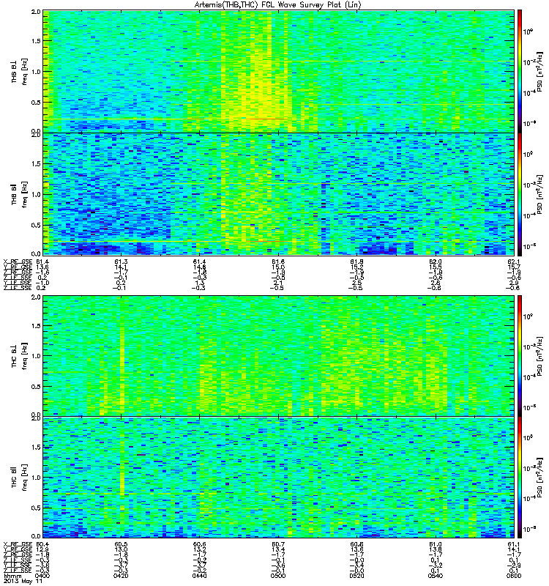The height and width of the screenshot is (586, 549).
Task: Click the X_RE_GSE value 61.3 under the THB panels
Action: pyautogui.click(x=121, y=262)
